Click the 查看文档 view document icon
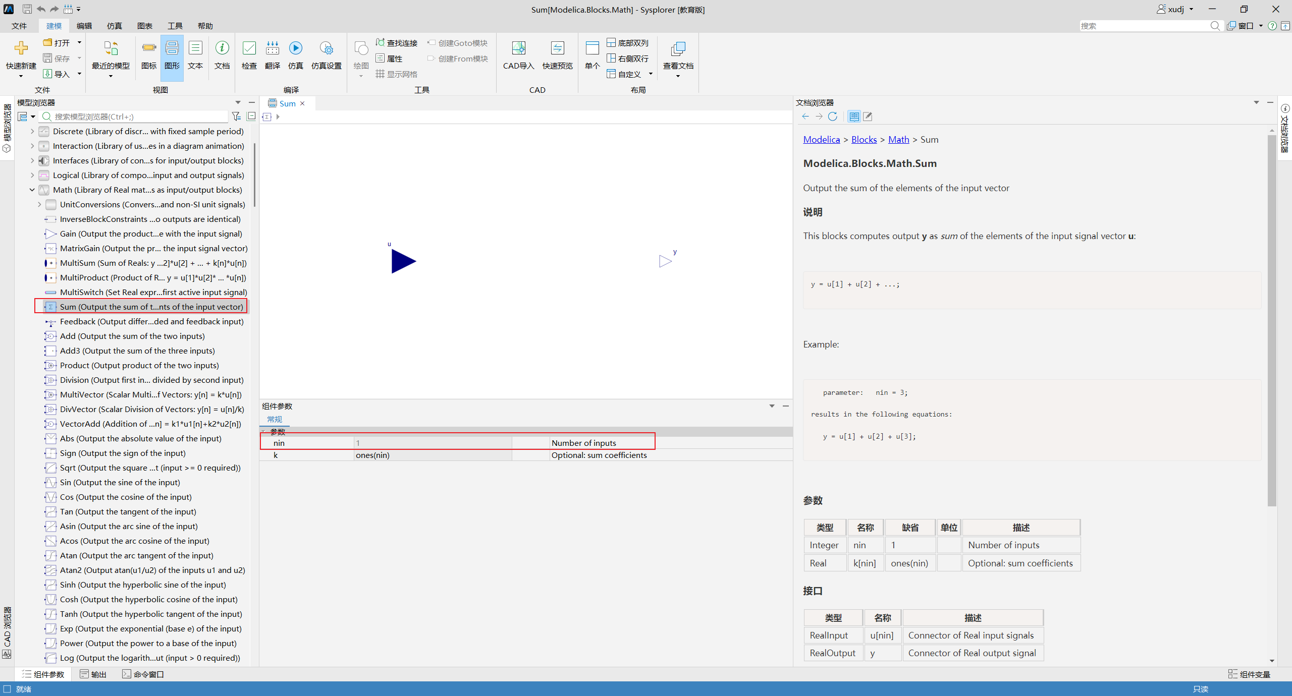 point(678,48)
